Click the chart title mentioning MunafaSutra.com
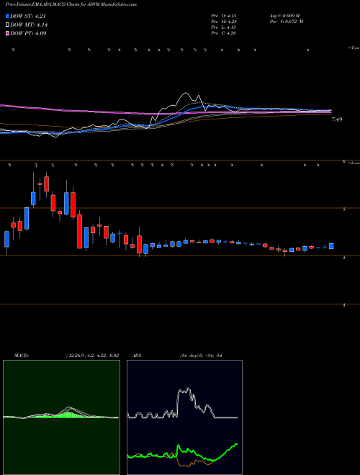Viewport: 360px width, 475px height. tap(71, 4)
